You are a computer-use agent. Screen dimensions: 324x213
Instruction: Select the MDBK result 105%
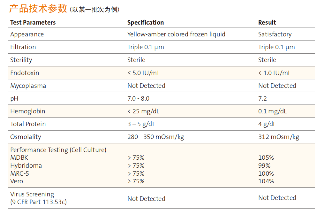coord(266,157)
